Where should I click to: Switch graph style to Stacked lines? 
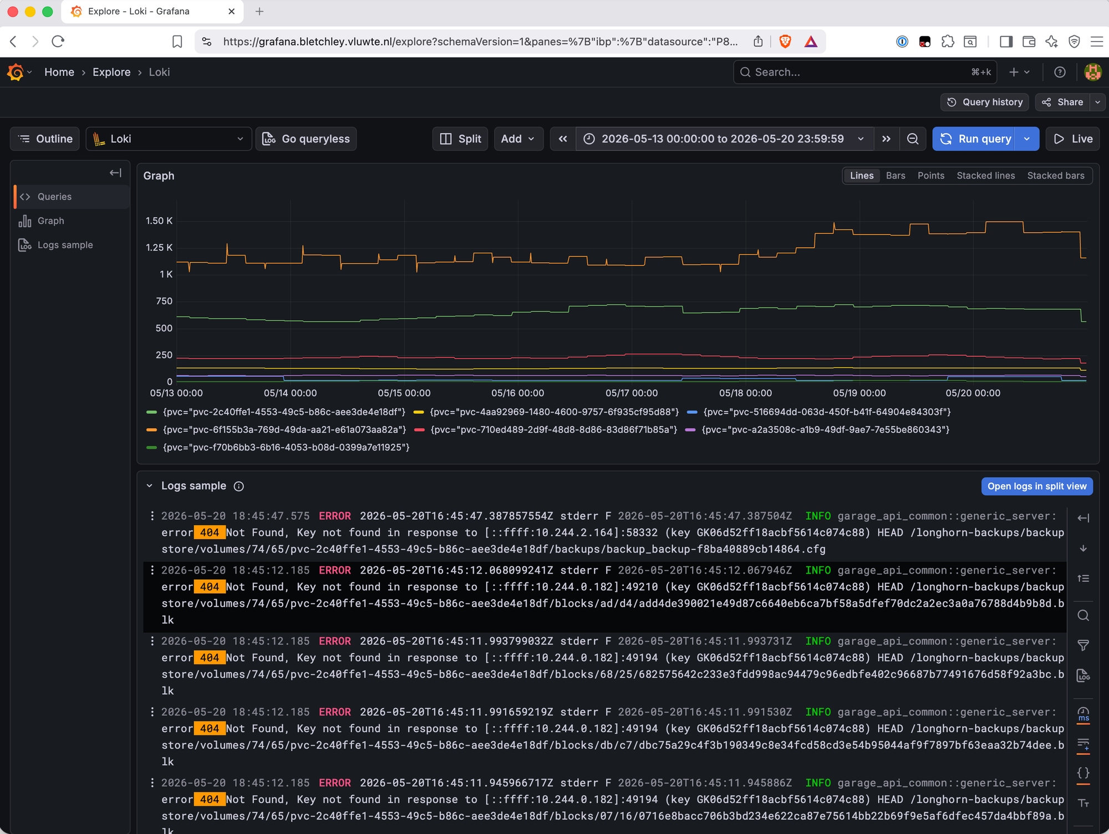(985, 176)
